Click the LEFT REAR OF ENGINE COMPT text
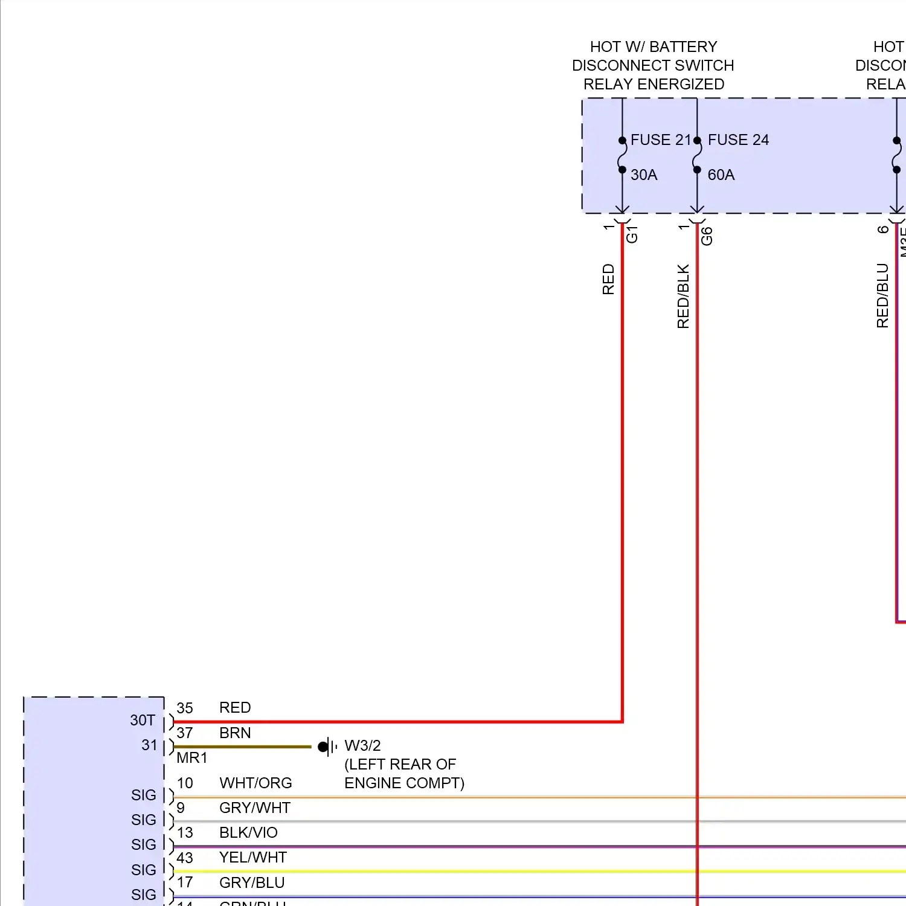 (x=404, y=774)
